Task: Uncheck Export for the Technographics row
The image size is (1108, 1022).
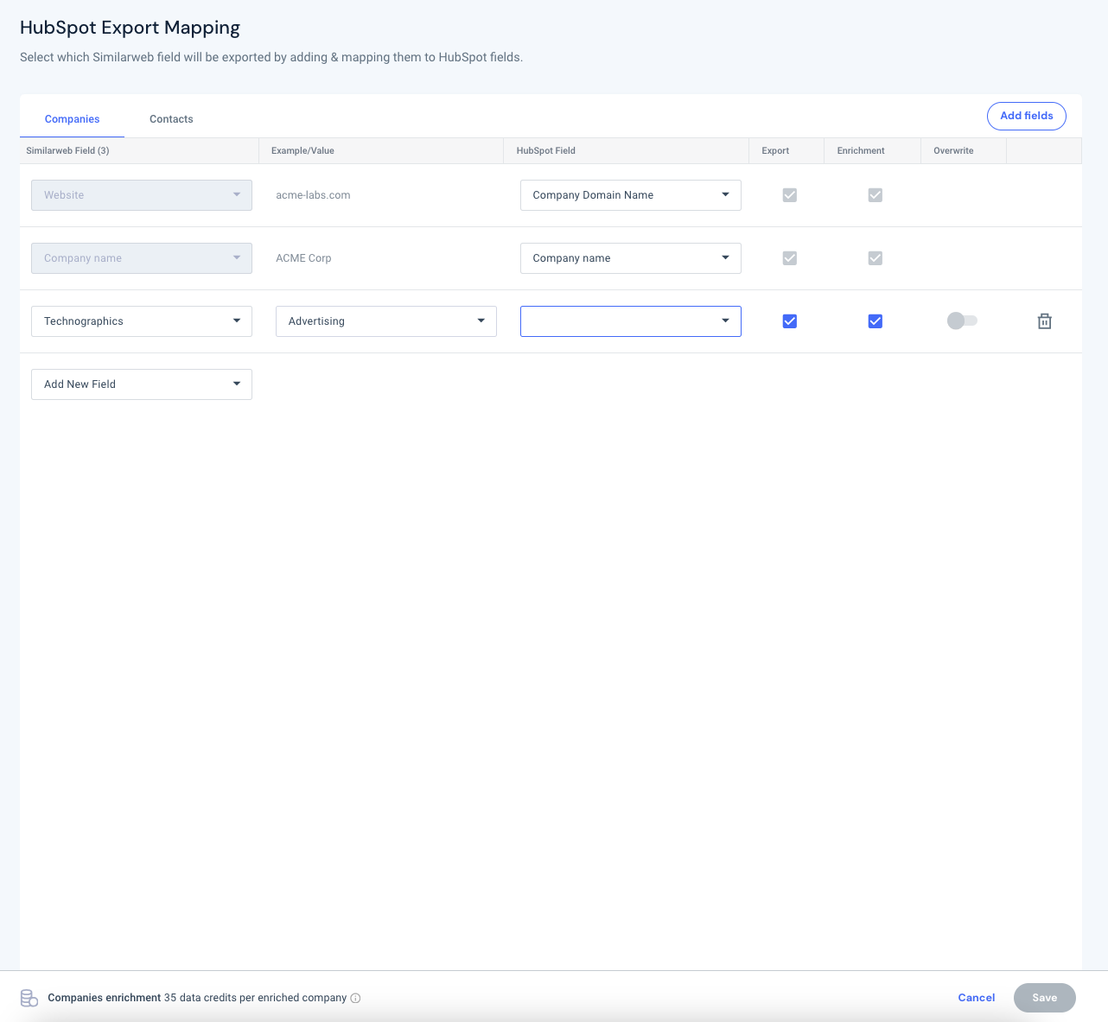Action: [789, 321]
